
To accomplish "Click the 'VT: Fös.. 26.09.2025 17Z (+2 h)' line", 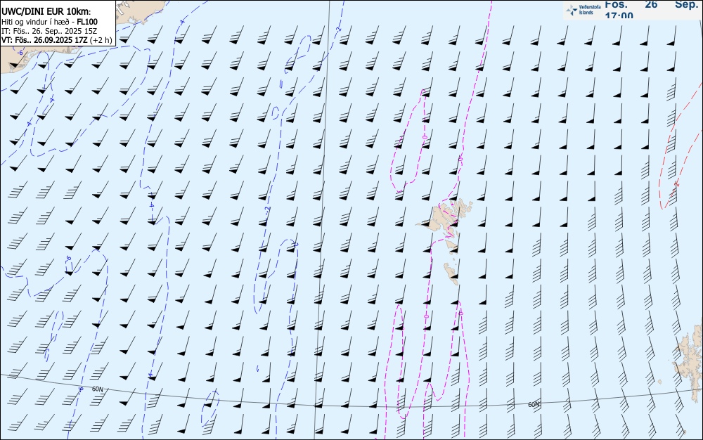I will [56, 40].
